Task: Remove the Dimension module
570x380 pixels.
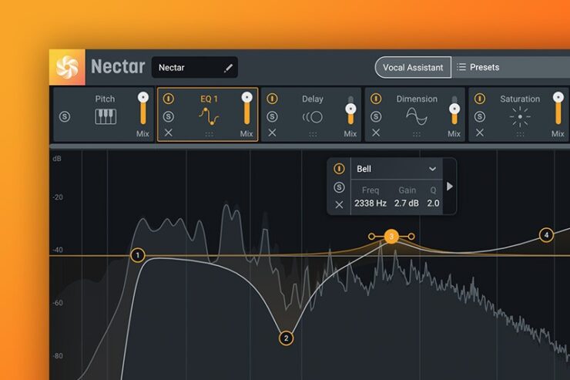Action: 376,133
